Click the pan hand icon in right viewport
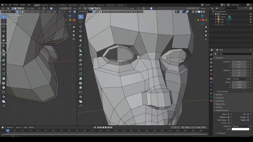 (206, 31)
